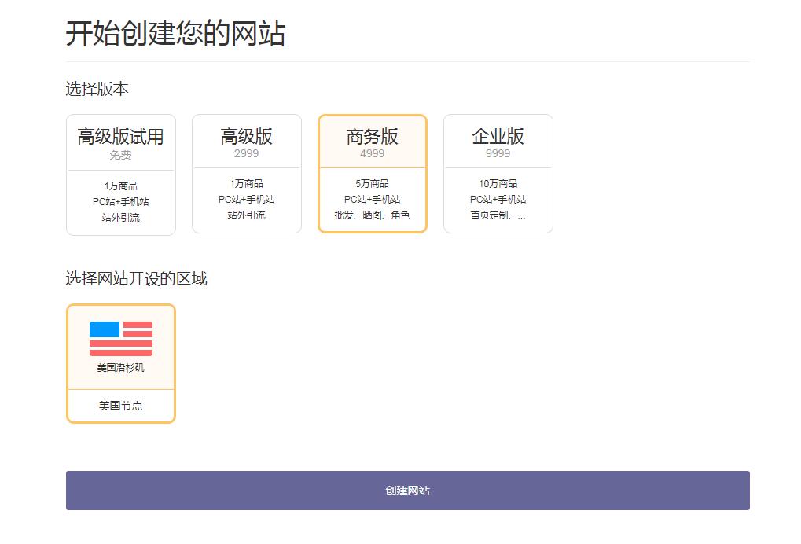The height and width of the screenshot is (544, 801).
Task: Click the 批发、晒图、角色 feature text
Action: tap(372, 215)
